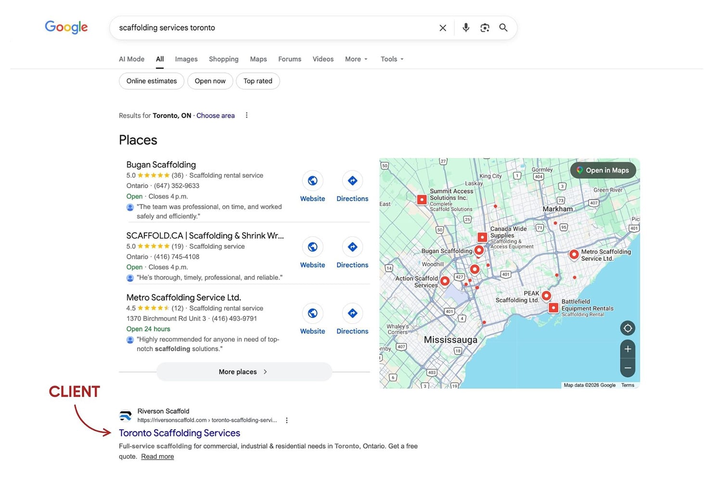Switch to Videos tab

(323, 59)
